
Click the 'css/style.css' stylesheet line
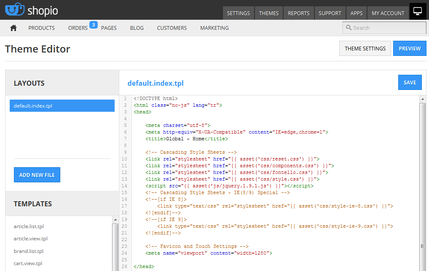pyautogui.click(x=232, y=179)
